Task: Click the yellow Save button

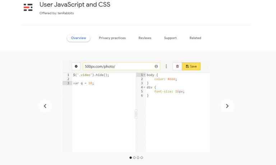Action: click(191, 66)
